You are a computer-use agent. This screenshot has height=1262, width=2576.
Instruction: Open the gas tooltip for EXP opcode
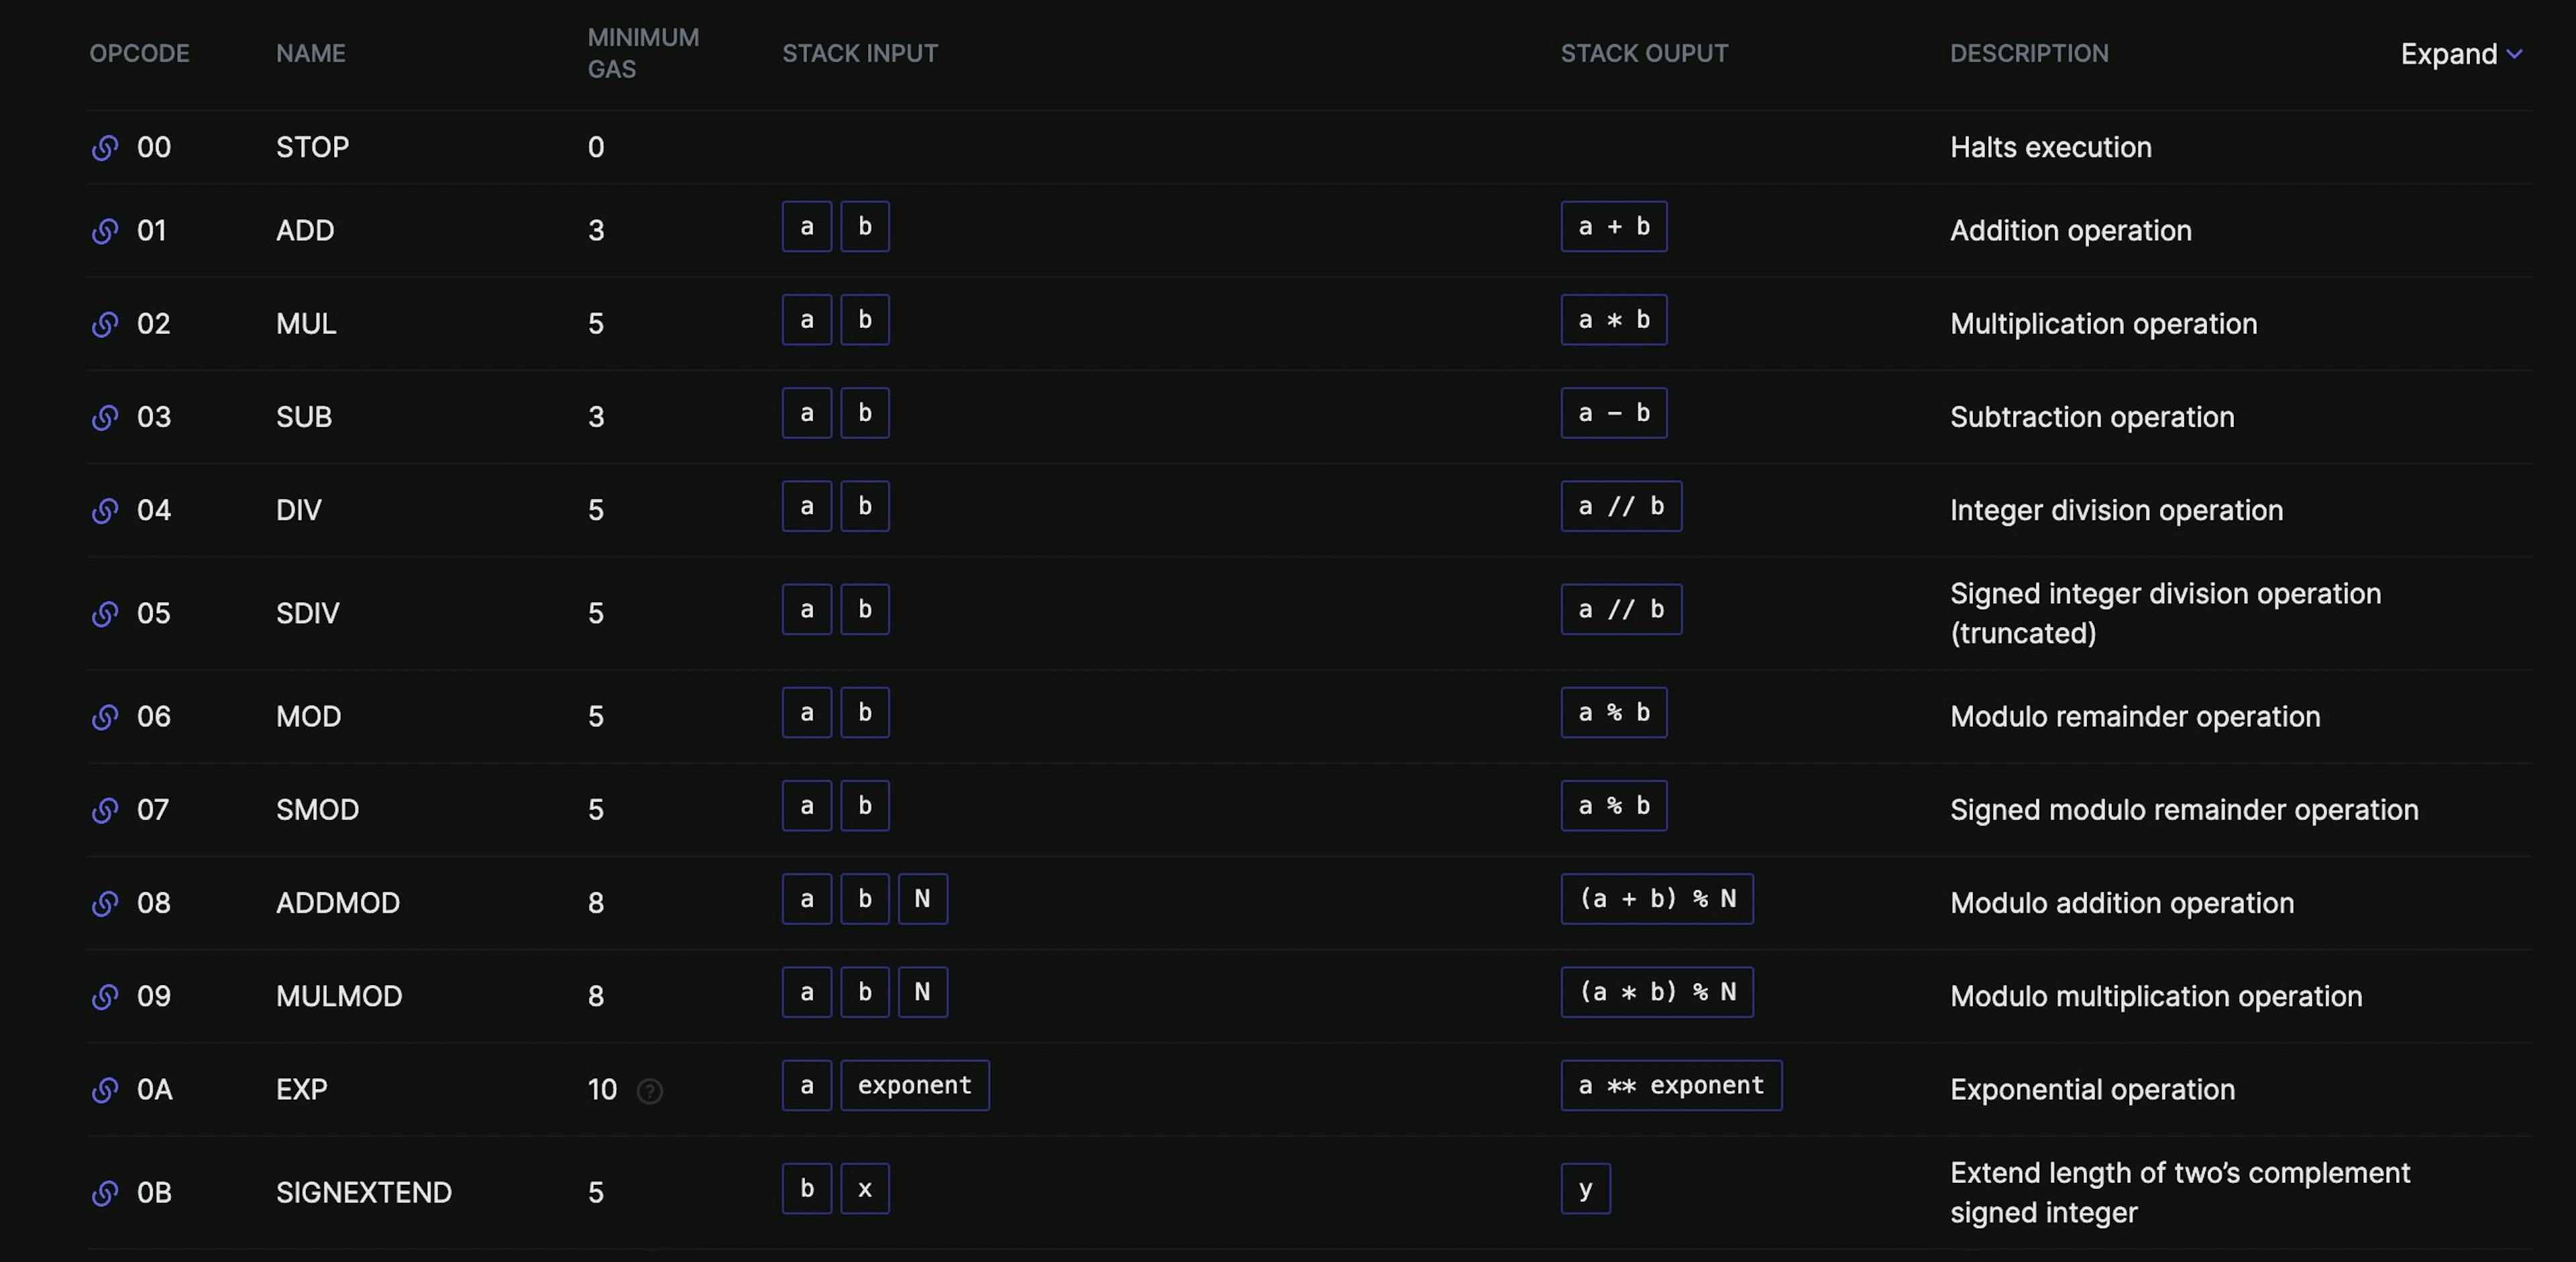651,1091
